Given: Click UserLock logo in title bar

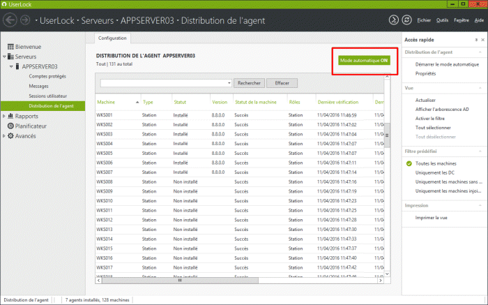Looking at the screenshot, I should coord(4,4).
